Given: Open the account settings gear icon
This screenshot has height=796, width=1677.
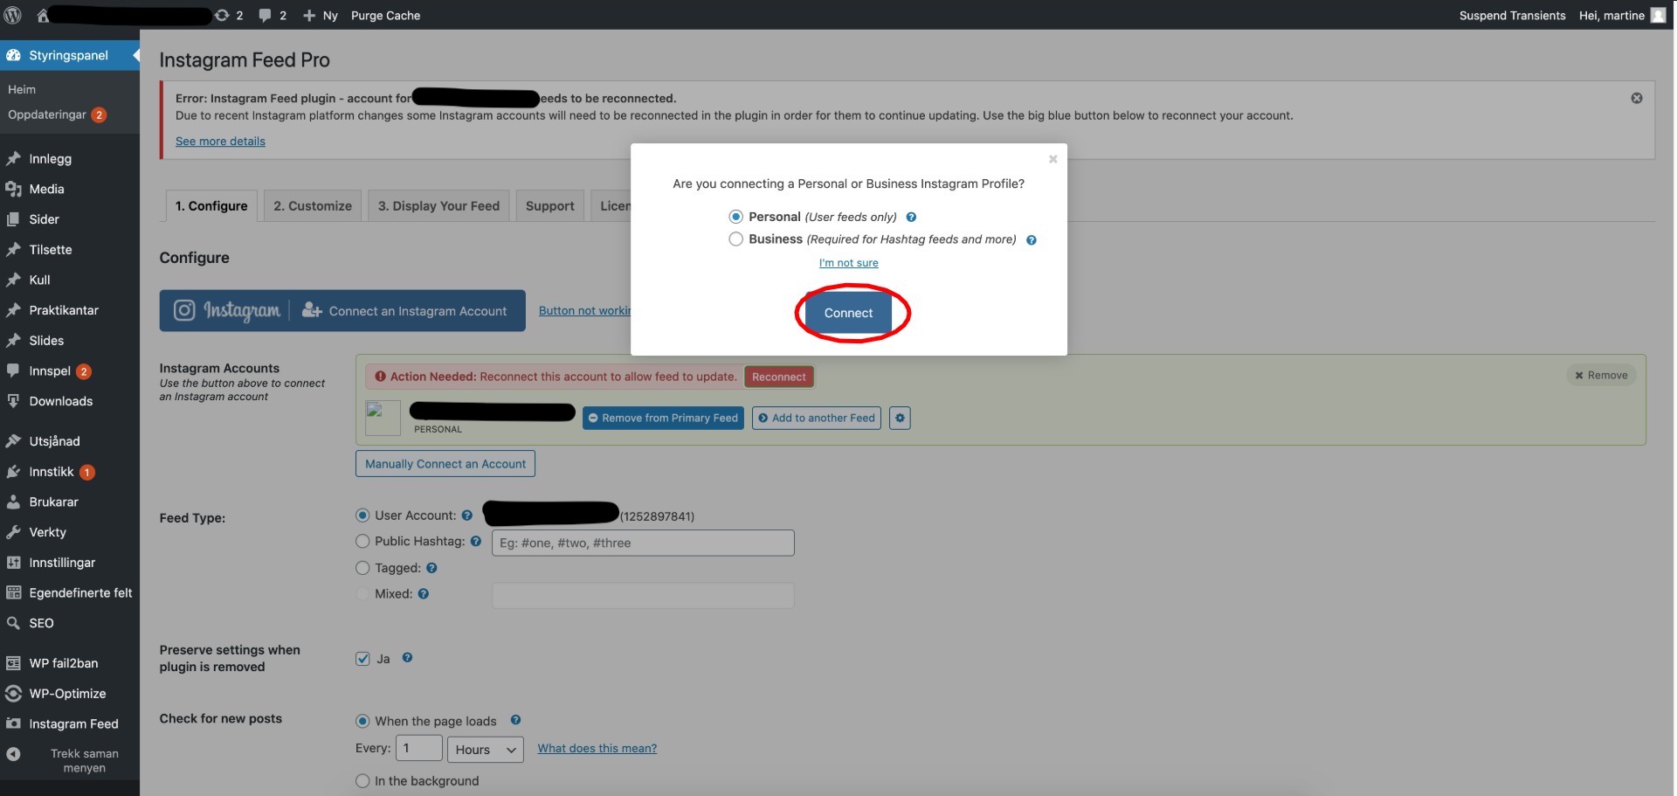Looking at the screenshot, I should pos(900,418).
